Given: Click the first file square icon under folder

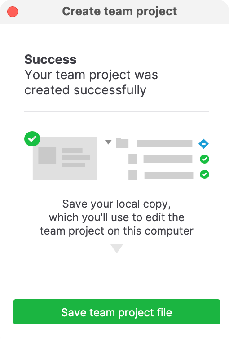Looking at the screenshot, I should click(x=132, y=159).
